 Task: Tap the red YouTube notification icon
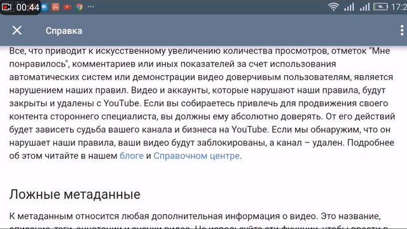pyautogui.click(x=67, y=7)
